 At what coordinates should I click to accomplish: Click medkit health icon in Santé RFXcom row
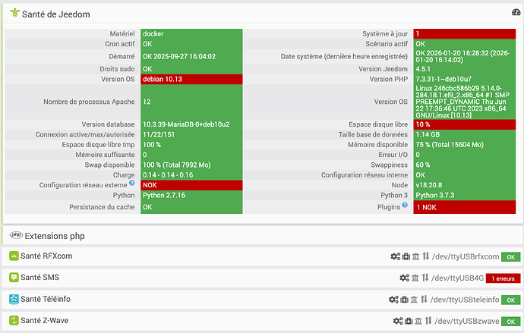click(x=406, y=256)
